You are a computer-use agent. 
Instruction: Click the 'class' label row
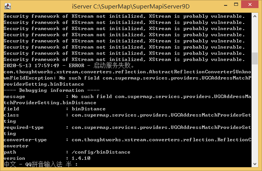(x=11, y=115)
